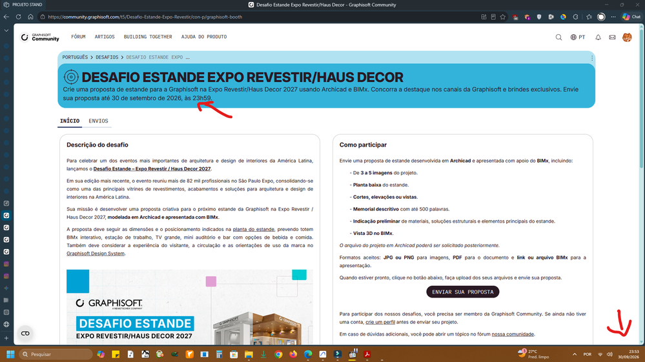Open the site search magnifier icon
This screenshot has height=362, width=645.
pos(558,37)
